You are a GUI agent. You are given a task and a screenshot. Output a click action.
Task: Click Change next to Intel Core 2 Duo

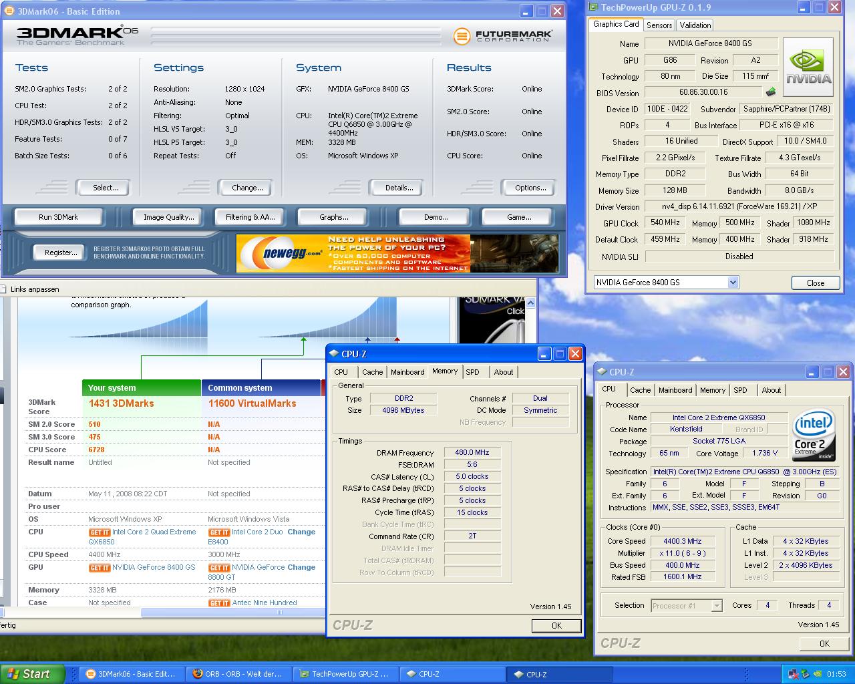[x=301, y=532]
